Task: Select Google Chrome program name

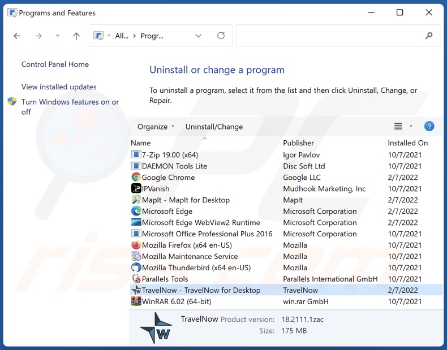Action: point(168,178)
